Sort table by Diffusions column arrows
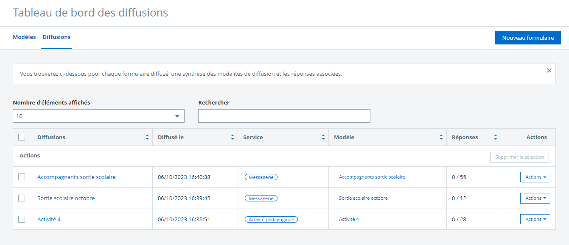This screenshot has height=245, width=569. point(147,138)
